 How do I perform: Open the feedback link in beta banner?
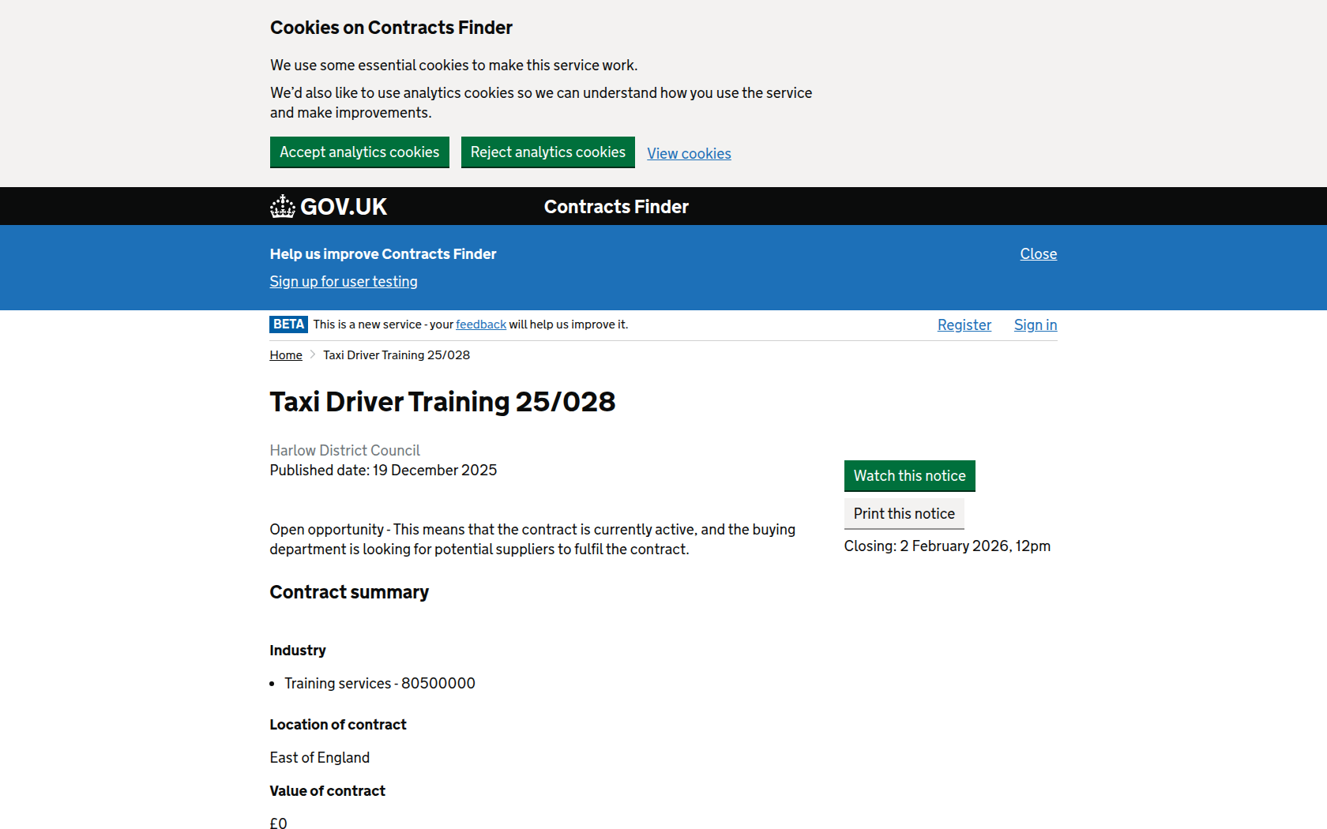481,324
